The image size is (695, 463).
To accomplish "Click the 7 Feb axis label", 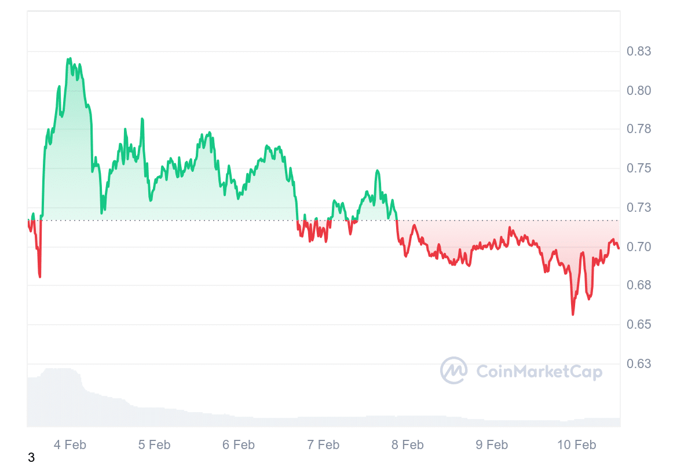I will click(323, 444).
